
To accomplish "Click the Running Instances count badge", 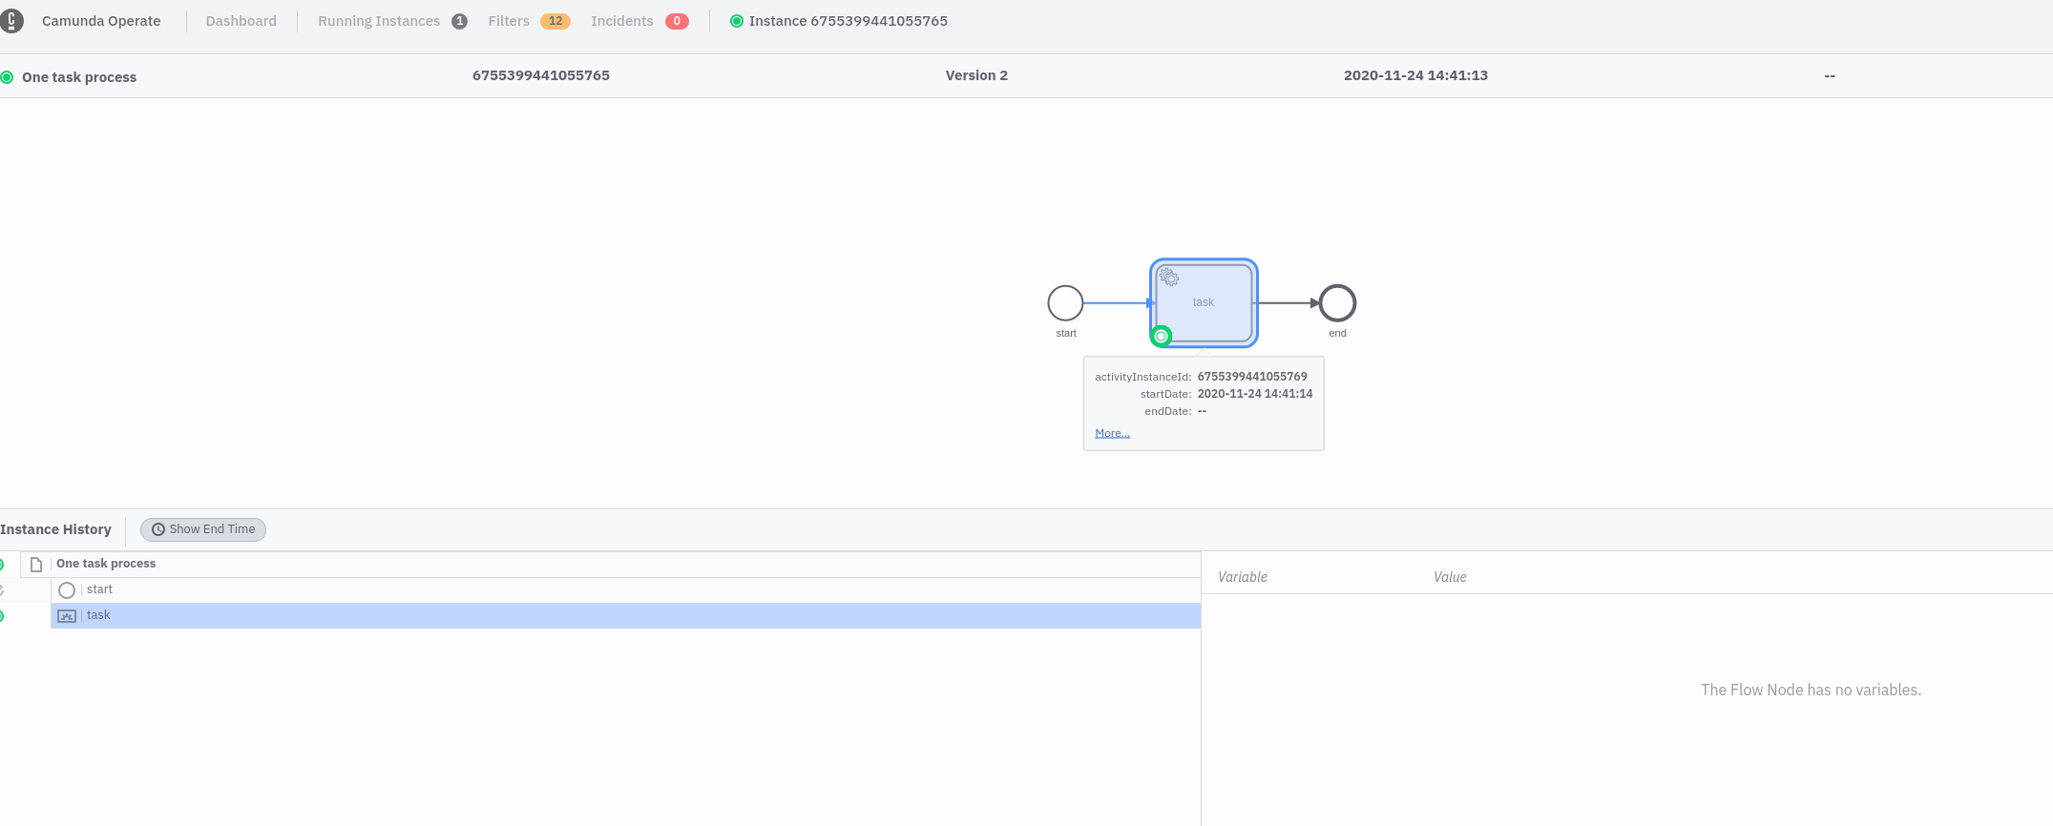I will (460, 21).
